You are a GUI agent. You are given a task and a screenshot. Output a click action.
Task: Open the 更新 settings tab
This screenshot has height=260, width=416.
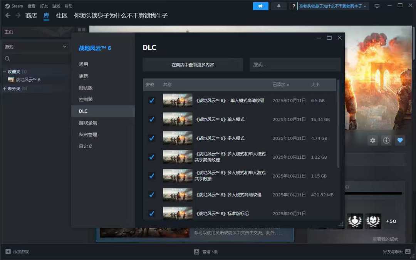84,76
